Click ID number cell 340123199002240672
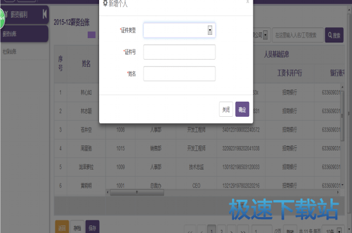The image size is (352, 233). [x=241, y=130]
